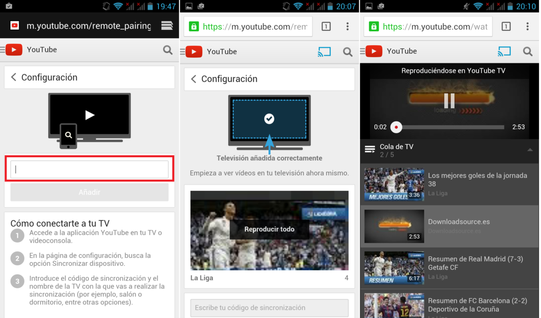541x318 pixels.
Task: Open the overflow menu in middle browser
Action: click(347, 27)
